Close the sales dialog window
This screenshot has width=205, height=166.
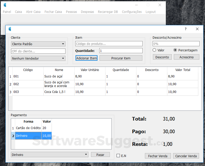tap(197, 29)
